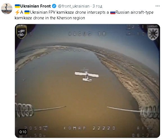Click the blue verified badge
The image size is (162, 139).
pos(54,6)
